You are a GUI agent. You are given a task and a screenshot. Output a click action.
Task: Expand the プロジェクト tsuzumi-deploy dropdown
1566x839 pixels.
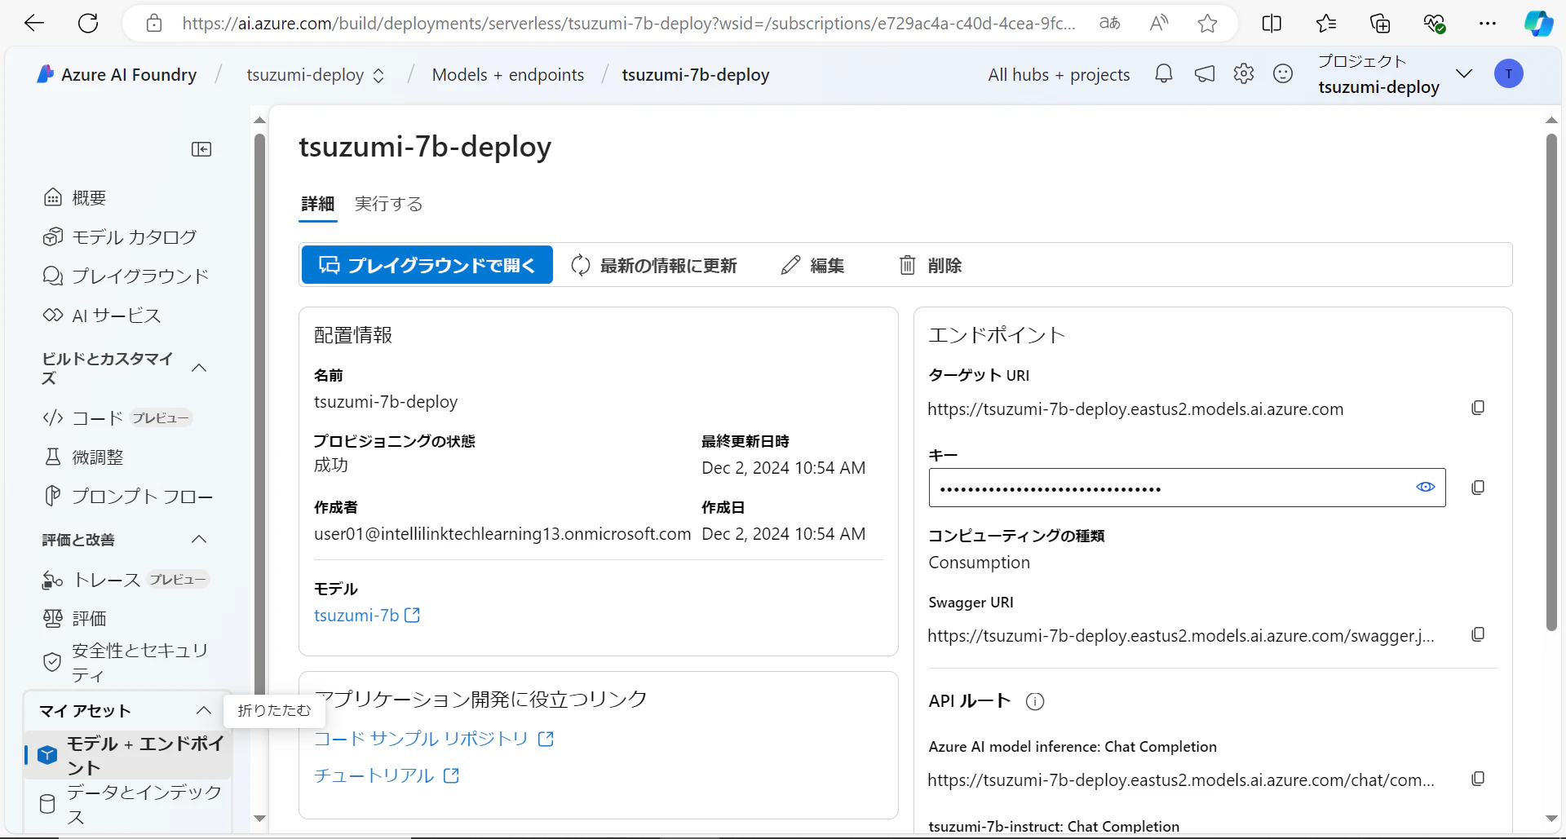pyautogui.click(x=1464, y=74)
